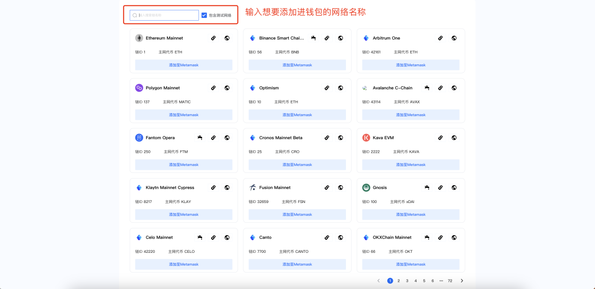Screen dimensions: 595x289
Task: Open the globe icon on Fusion Mainnet card
Action: pos(341,187)
